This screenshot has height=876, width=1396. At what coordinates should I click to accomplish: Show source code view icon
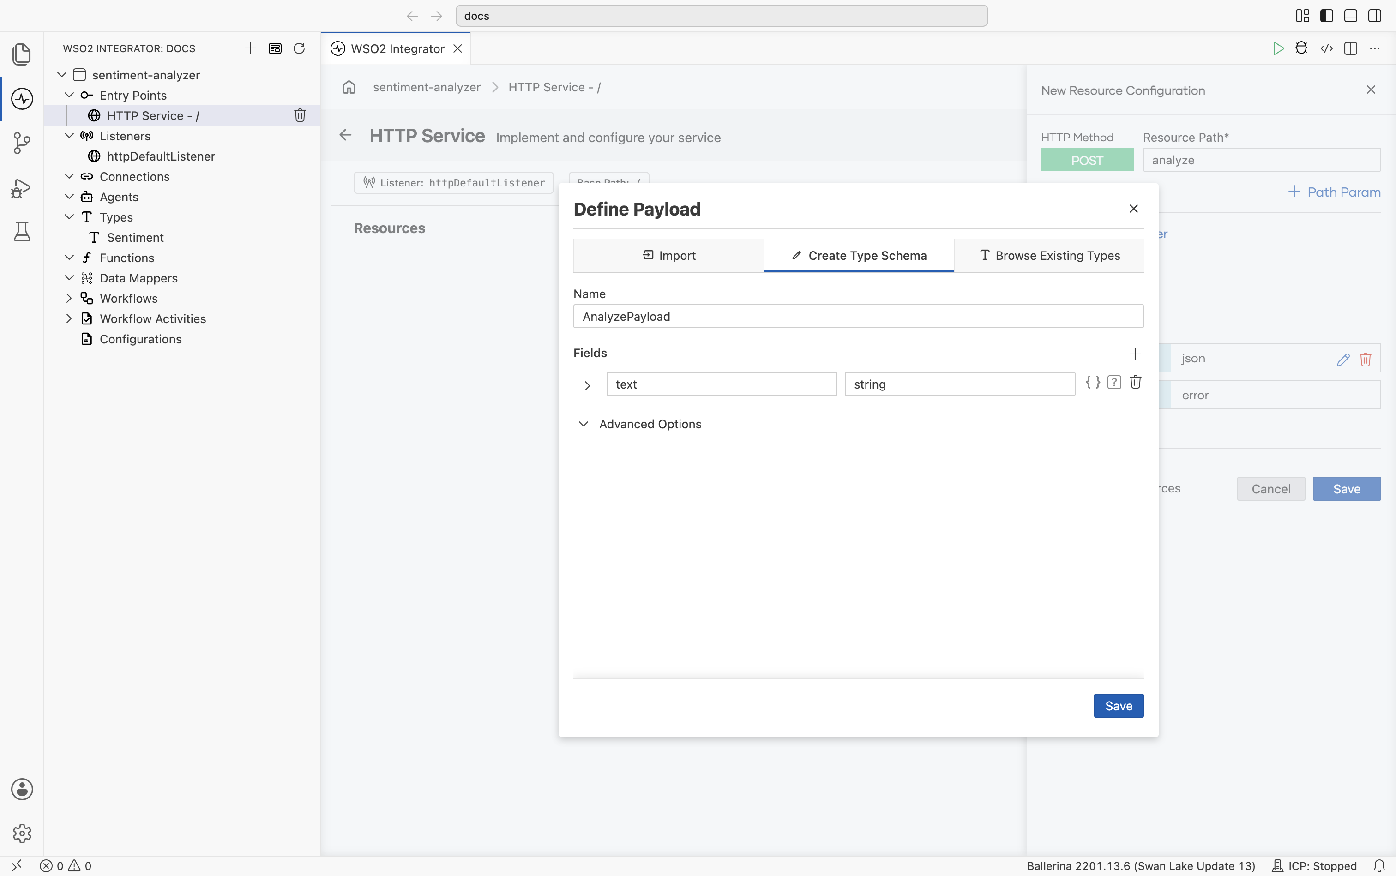point(1326,48)
